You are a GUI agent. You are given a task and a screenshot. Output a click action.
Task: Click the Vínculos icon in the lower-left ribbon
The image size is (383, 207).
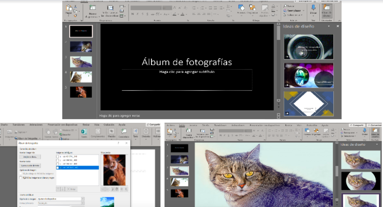(112, 131)
